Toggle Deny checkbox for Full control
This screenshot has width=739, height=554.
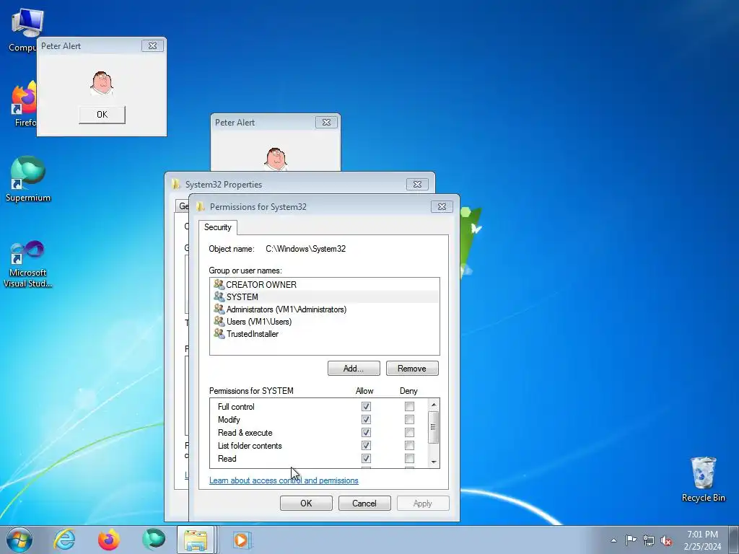click(x=410, y=406)
